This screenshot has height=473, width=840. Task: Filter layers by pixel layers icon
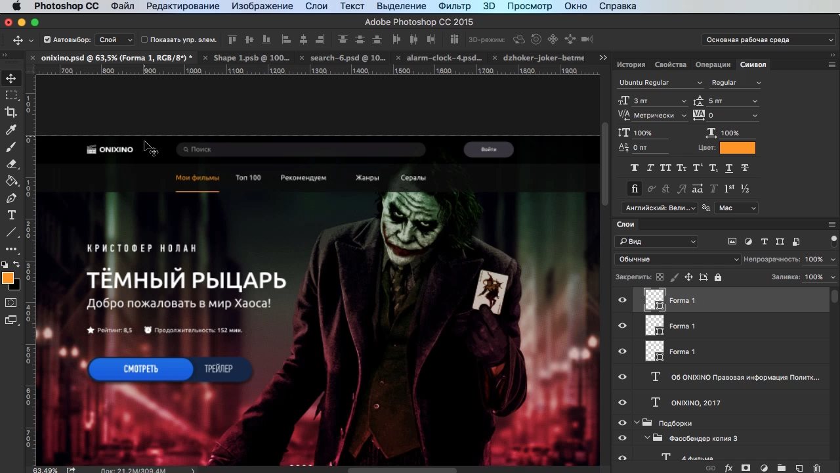point(732,242)
